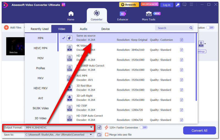This screenshot has width=220, height=140.
Task: Open the Home tab icon
Action: 71,14
